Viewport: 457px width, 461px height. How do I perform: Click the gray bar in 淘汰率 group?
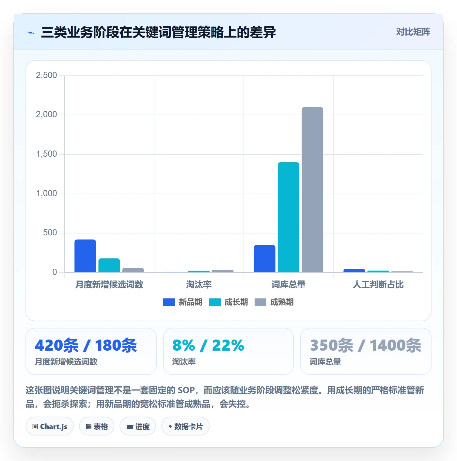pyautogui.click(x=223, y=271)
